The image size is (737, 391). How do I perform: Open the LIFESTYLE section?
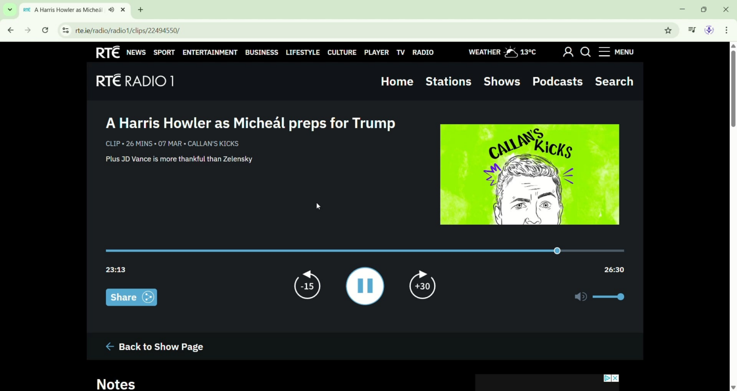(x=303, y=52)
